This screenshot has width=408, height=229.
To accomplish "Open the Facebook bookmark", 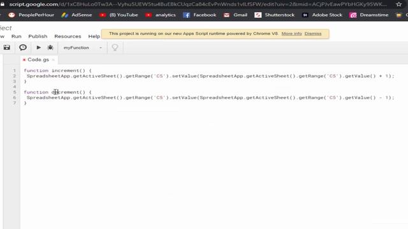I will point(200,15).
